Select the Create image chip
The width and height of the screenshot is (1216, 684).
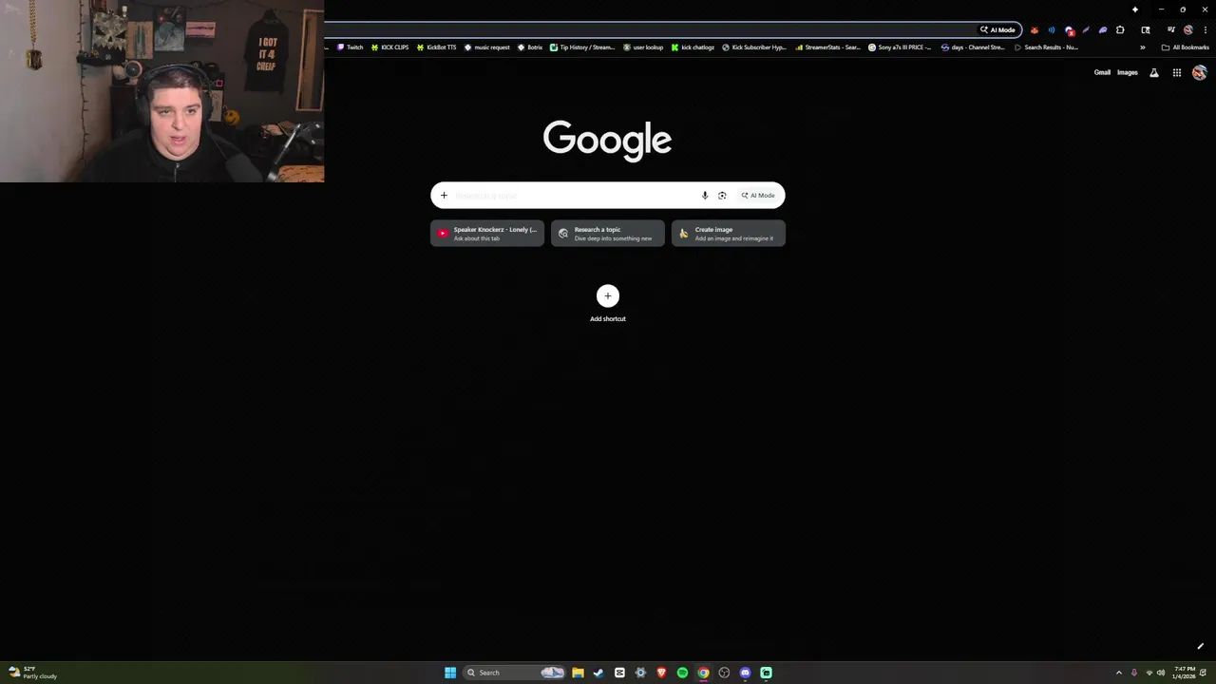coord(729,234)
